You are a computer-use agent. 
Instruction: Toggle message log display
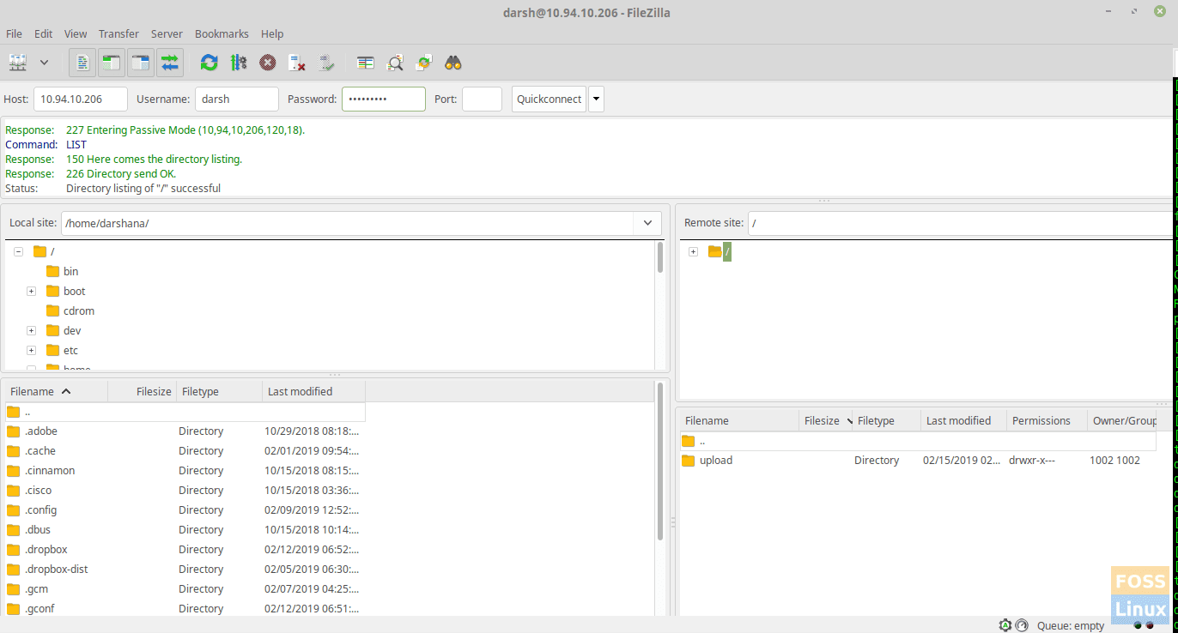coord(82,63)
